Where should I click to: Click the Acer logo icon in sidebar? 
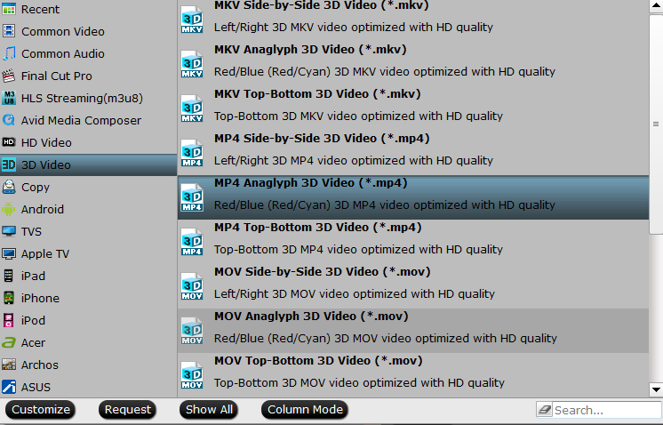click(x=9, y=342)
